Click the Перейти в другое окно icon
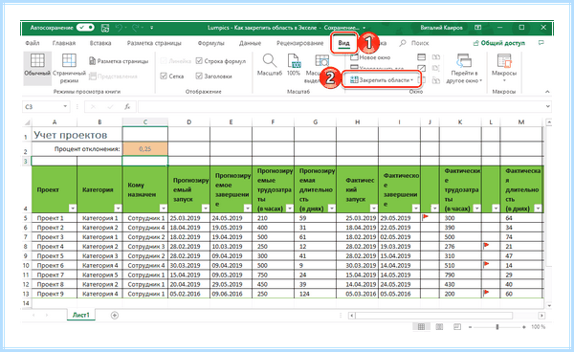Screen dimensions: 574x352 coord(464,61)
